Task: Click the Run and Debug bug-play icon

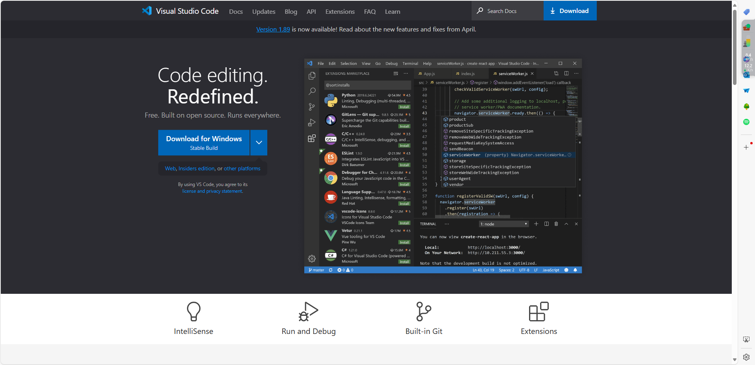Action: click(x=309, y=312)
